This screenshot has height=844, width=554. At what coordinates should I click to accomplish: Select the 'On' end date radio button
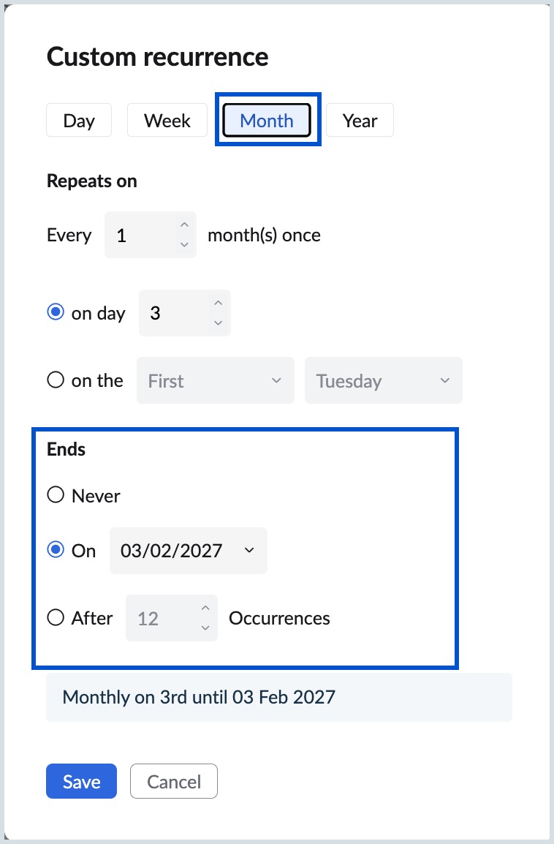55,550
